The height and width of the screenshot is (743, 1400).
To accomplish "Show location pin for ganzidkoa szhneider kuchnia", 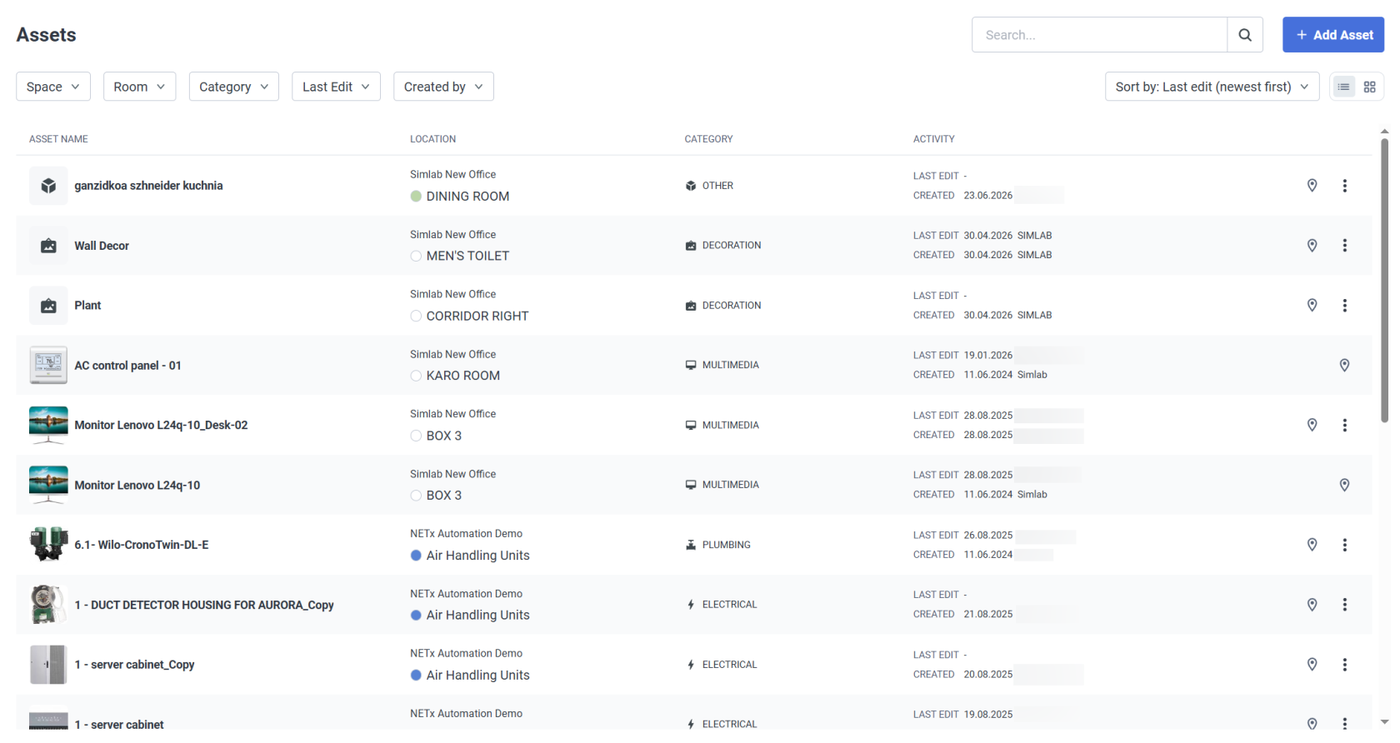I will 1312,186.
